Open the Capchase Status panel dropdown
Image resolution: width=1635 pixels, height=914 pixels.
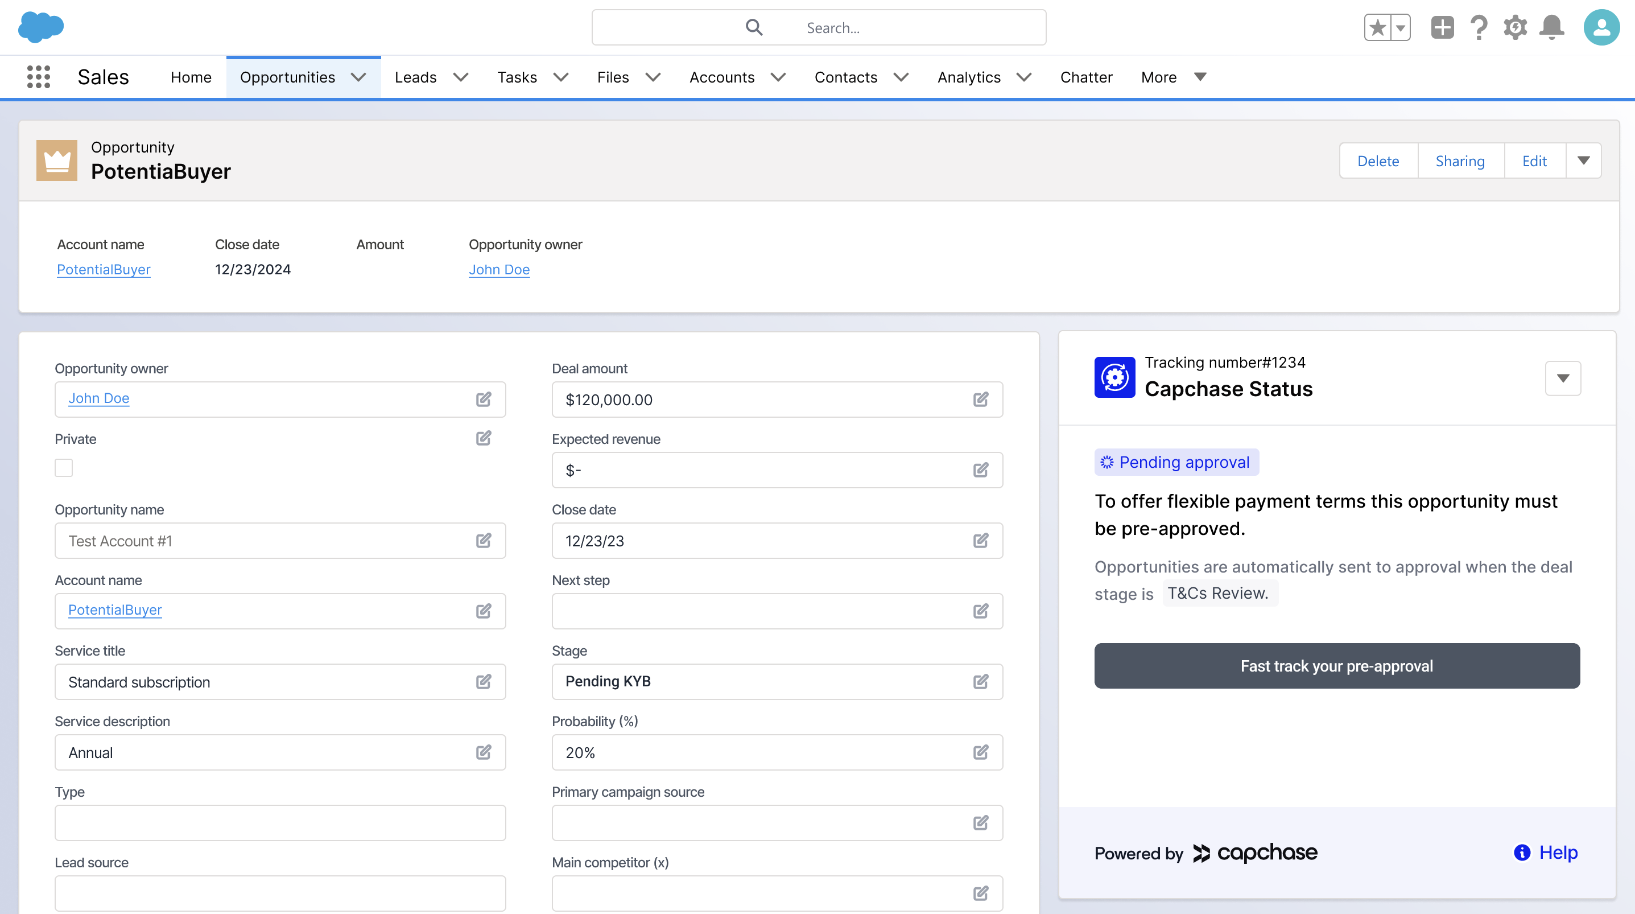(x=1563, y=378)
